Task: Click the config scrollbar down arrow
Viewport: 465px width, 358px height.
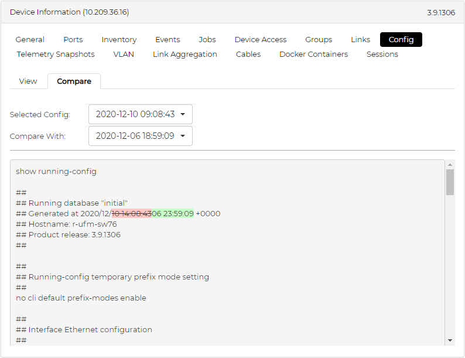Action: [x=450, y=340]
